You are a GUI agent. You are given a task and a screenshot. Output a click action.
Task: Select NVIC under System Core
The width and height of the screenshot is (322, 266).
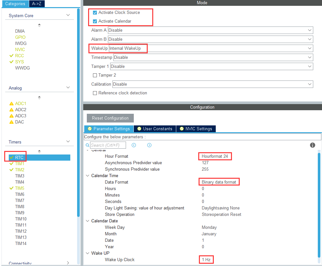click(20, 49)
